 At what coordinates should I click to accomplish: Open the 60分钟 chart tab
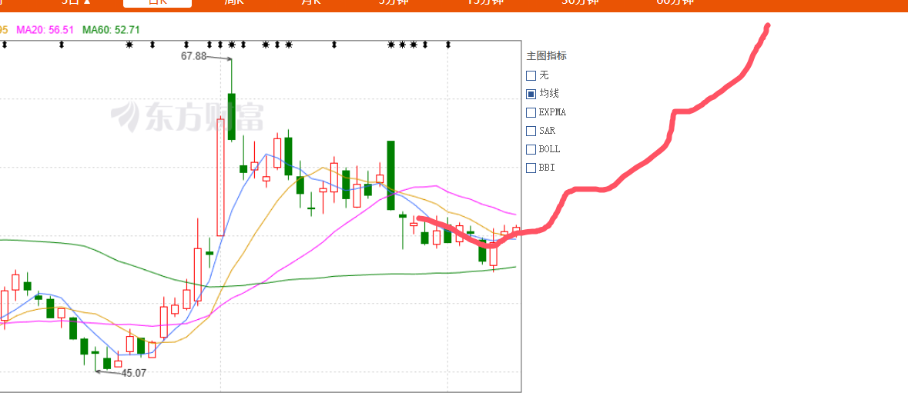coord(675,2)
